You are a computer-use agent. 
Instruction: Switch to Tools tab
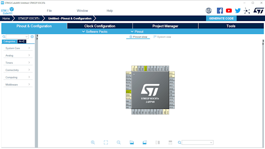coord(231,26)
